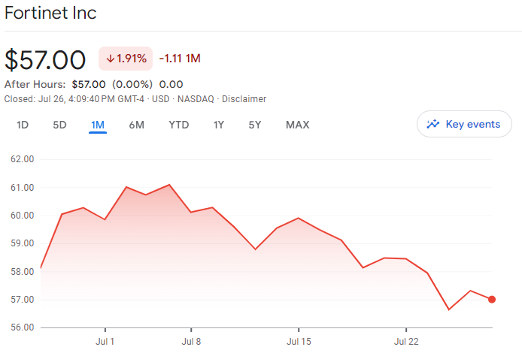522x356 pixels.
Task: Show the MAX history range
Action: [x=298, y=125]
